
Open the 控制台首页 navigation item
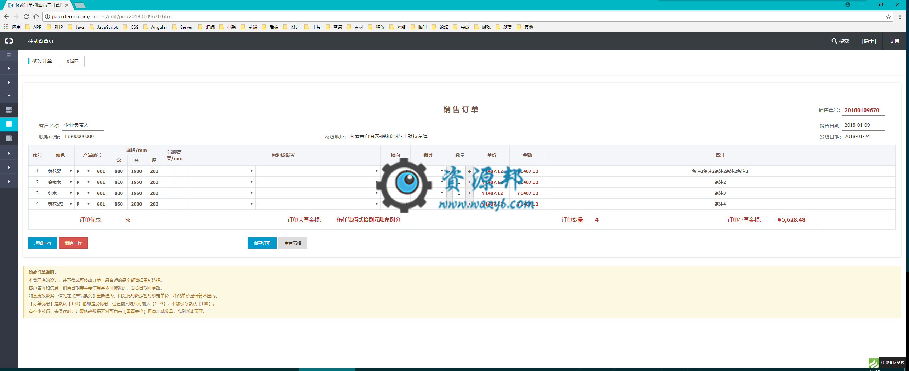(x=41, y=41)
